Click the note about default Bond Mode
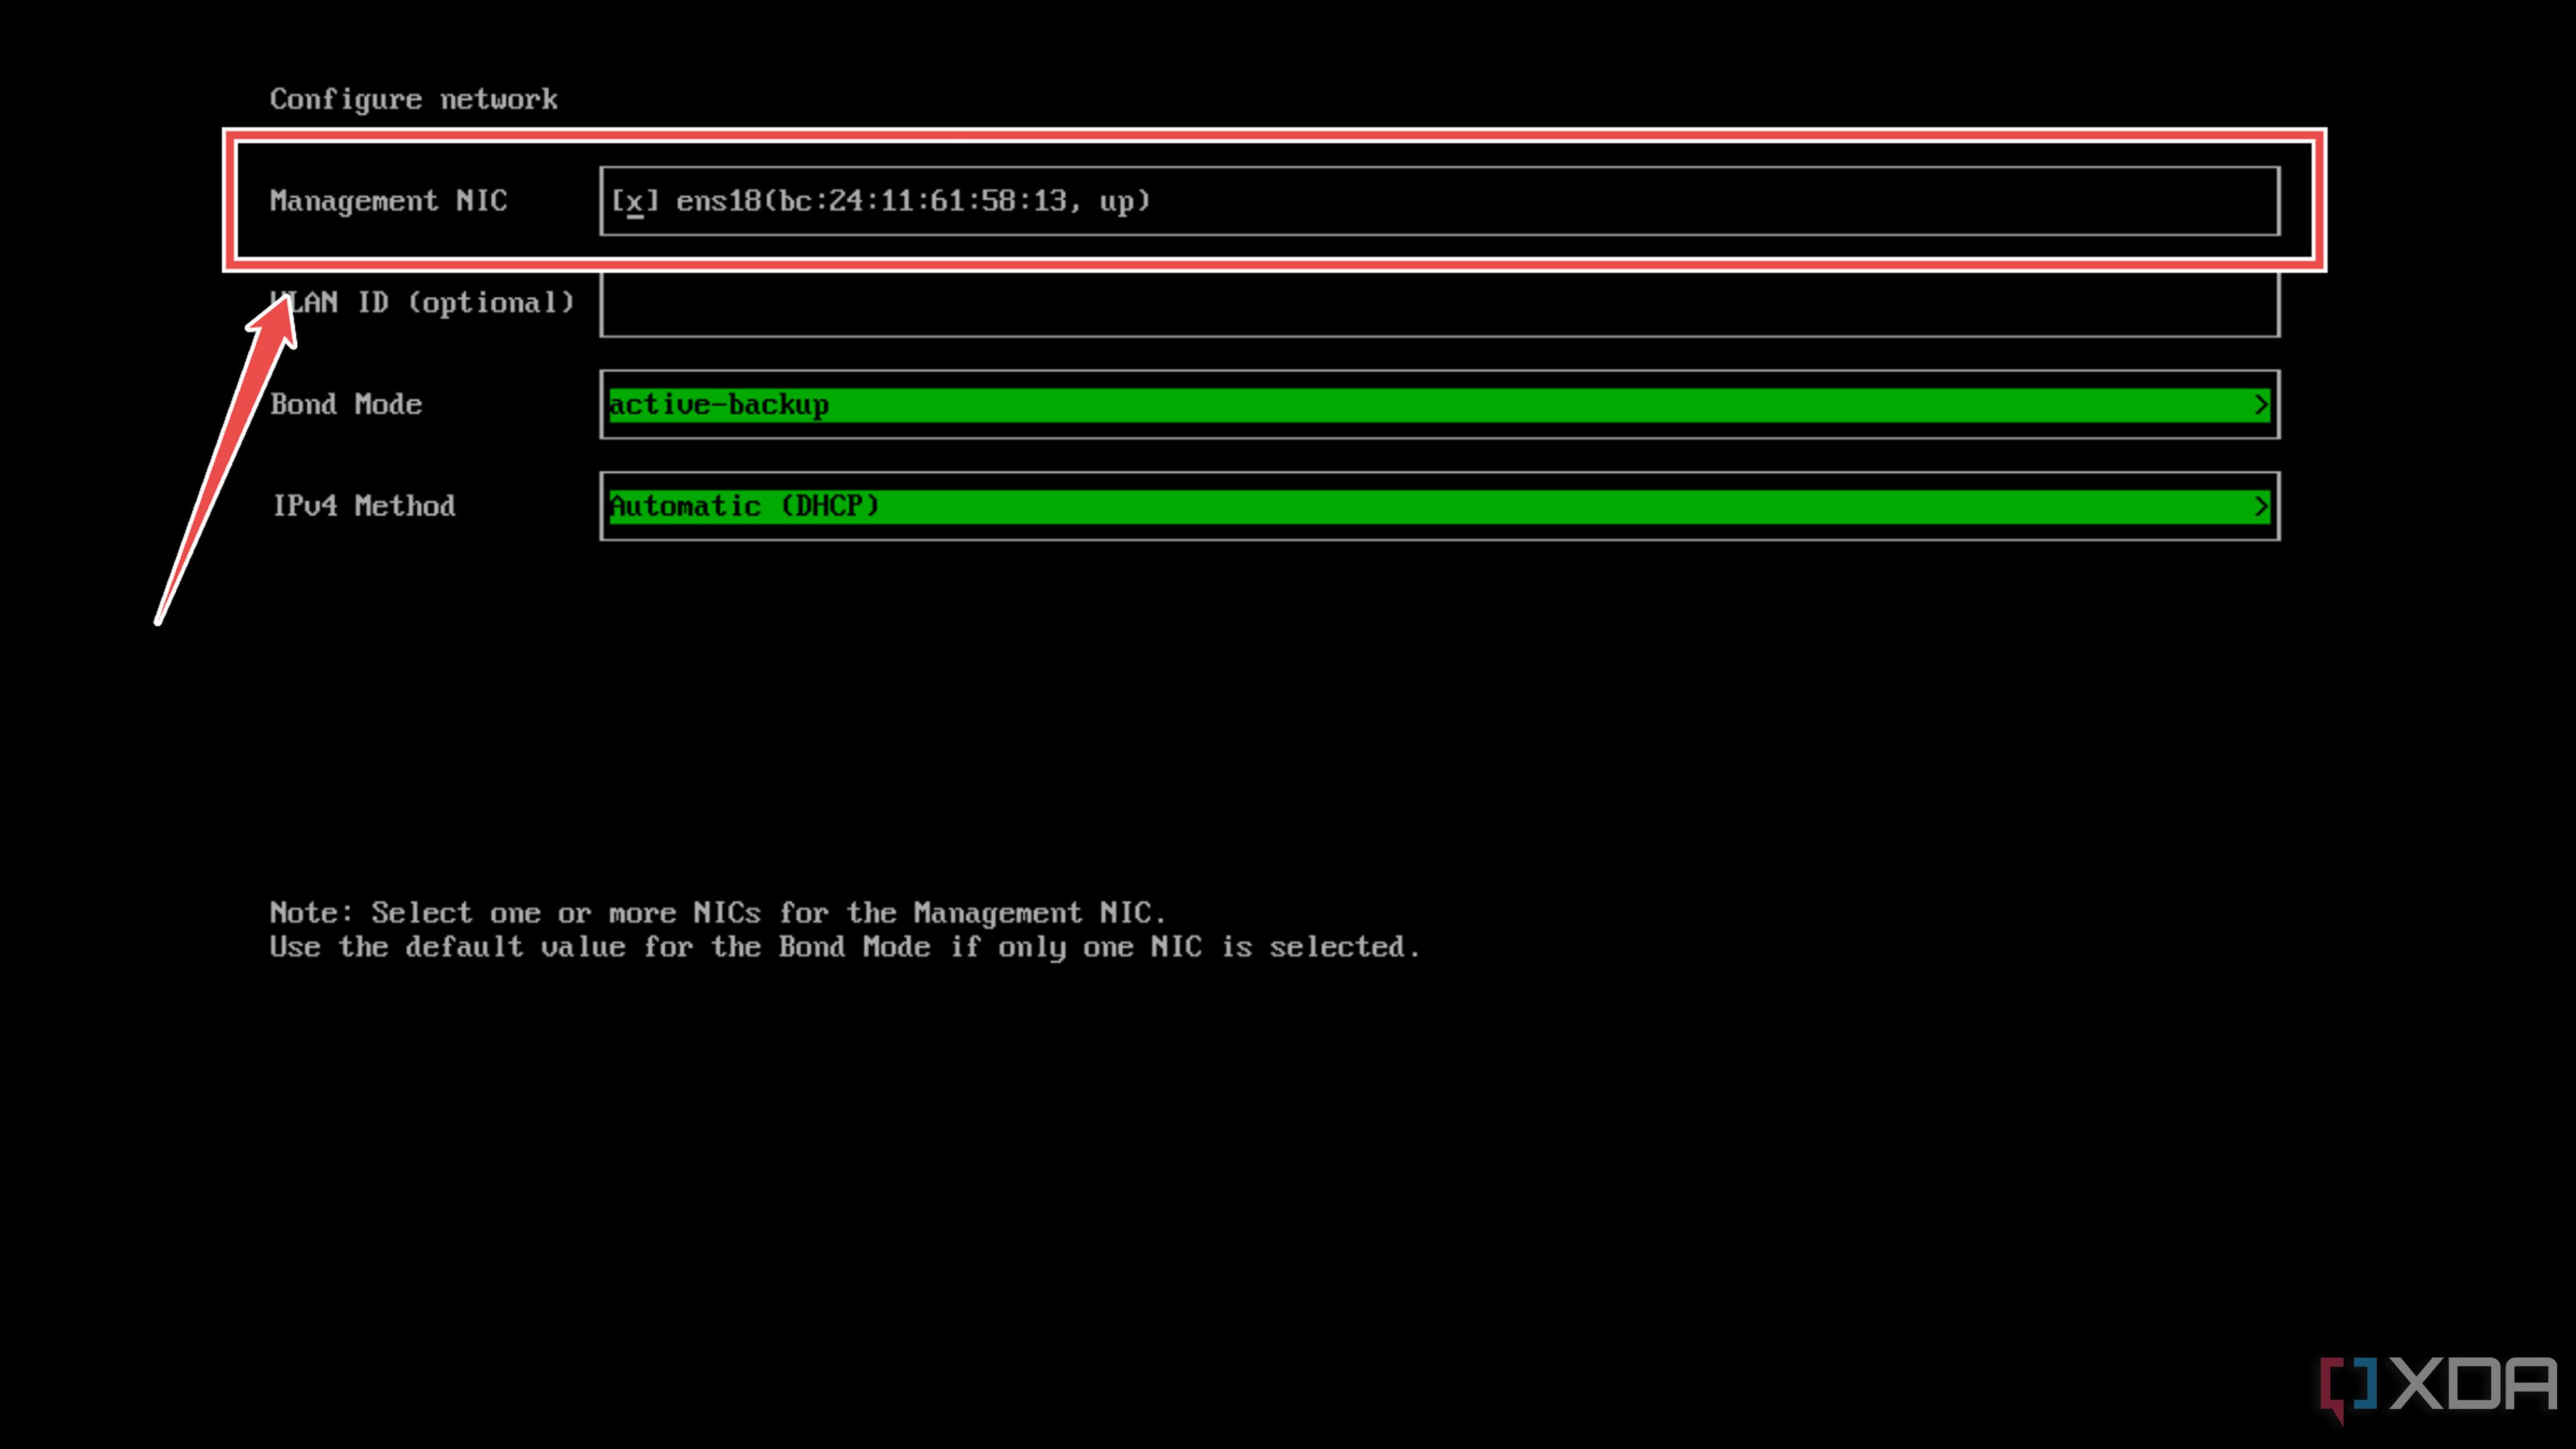Viewport: 2576px width, 1449px height. [845, 947]
